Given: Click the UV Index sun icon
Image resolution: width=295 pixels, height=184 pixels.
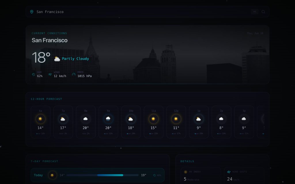Looking at the screenshot, I should pyautogui.click(x=186, y=172).
